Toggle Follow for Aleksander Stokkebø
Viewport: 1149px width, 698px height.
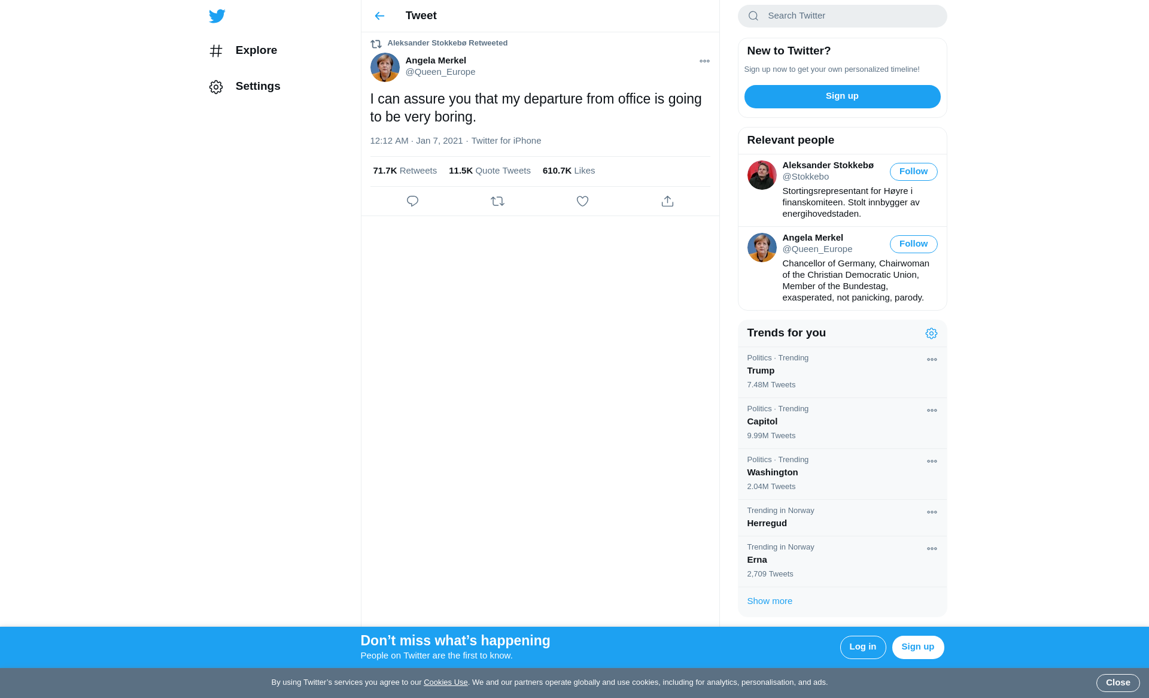(913, 172)
